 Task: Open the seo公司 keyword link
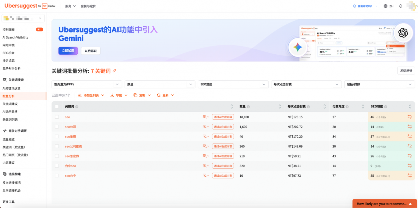(x=71, y=127)
